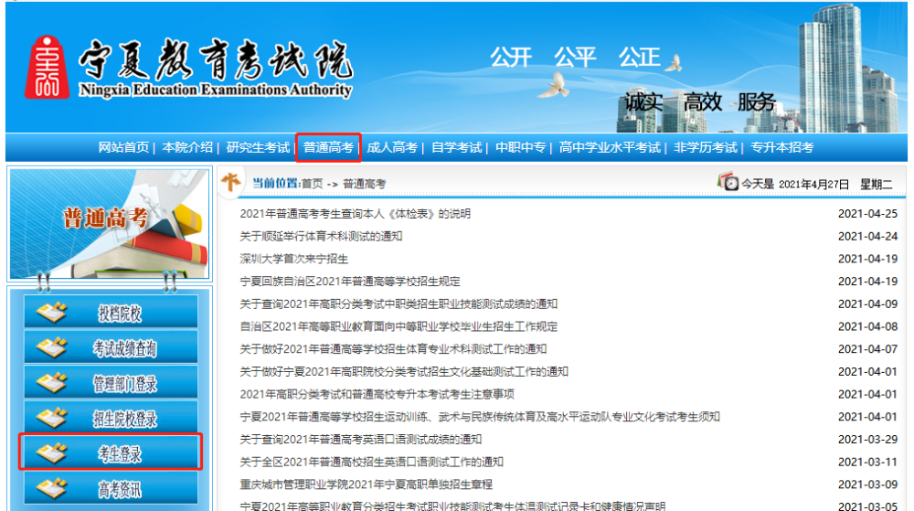
Task: Open the 非学历考试 nav item
Action: (706, 147)
